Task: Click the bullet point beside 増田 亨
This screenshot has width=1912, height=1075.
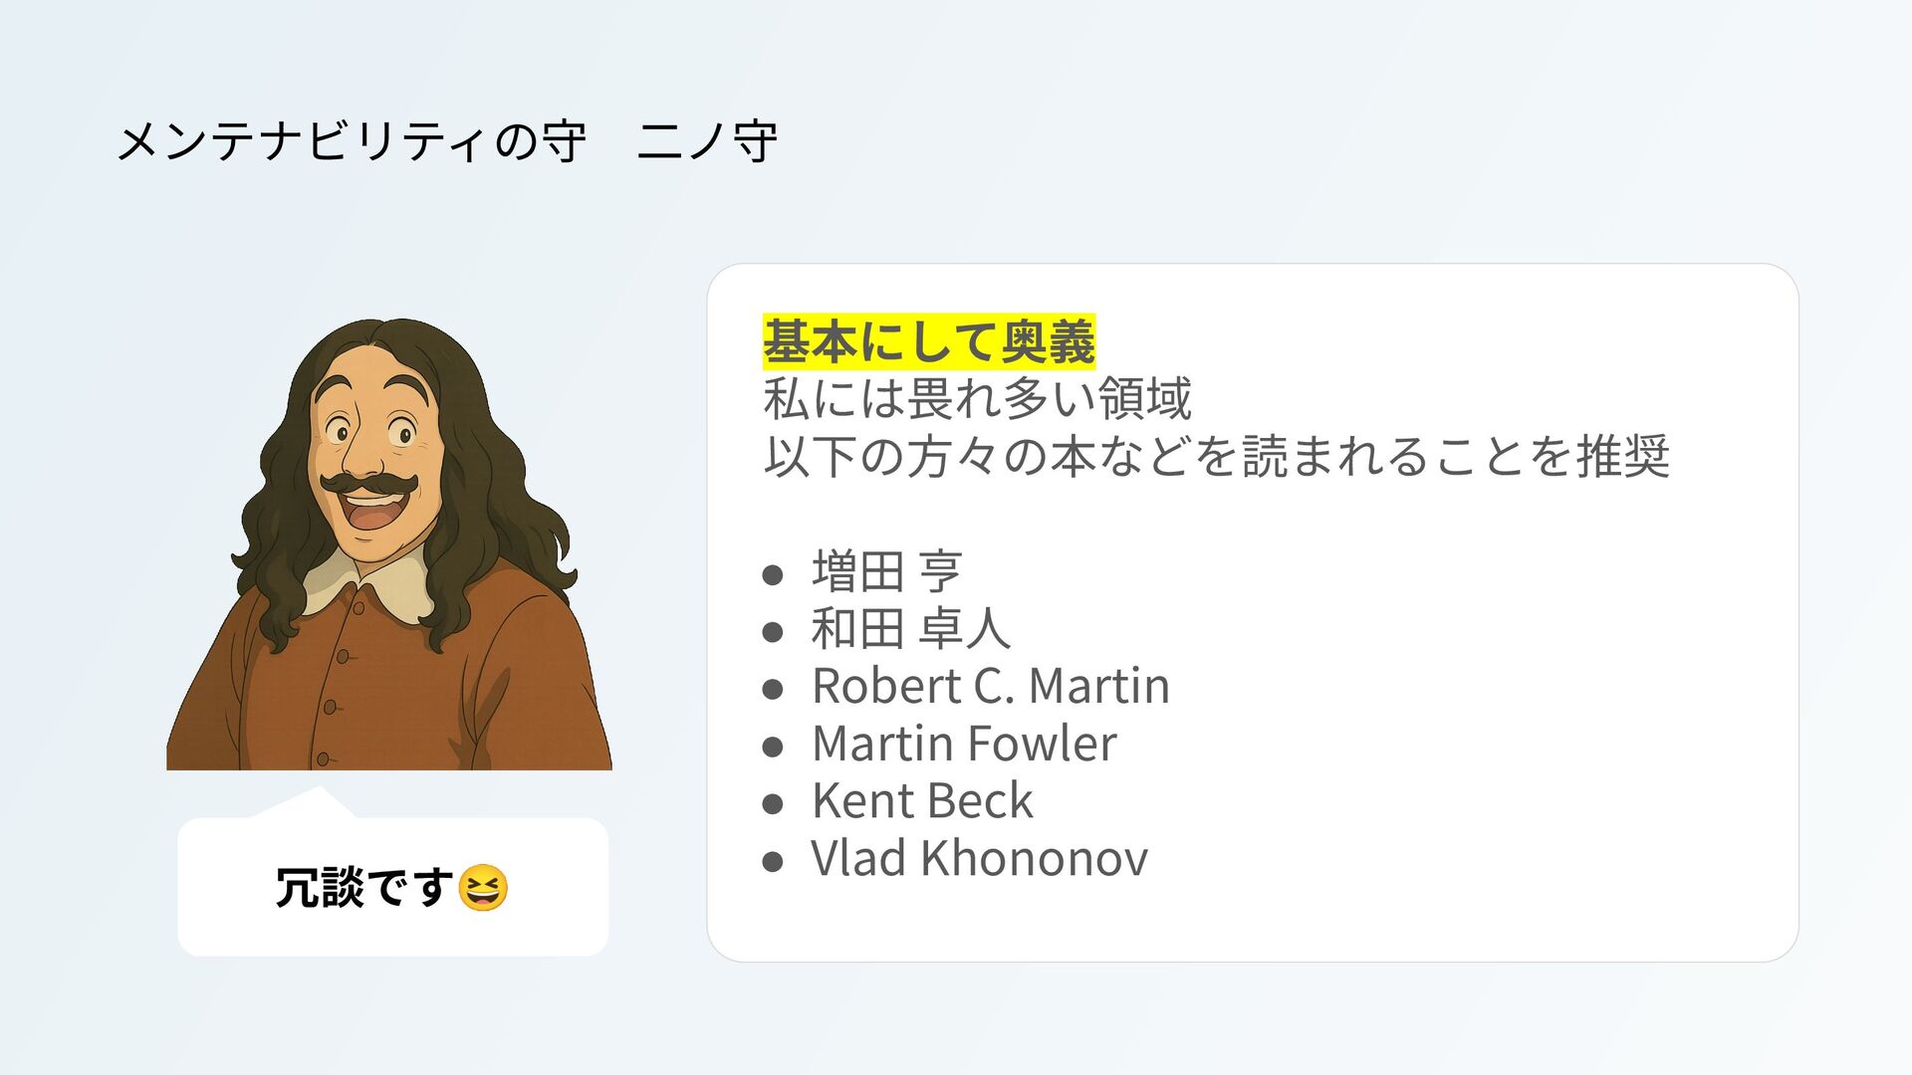Action: 773,574
